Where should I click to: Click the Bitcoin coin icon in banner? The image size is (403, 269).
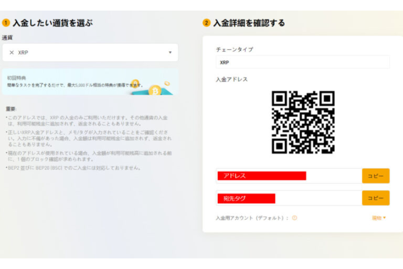[x=154, y=90]
